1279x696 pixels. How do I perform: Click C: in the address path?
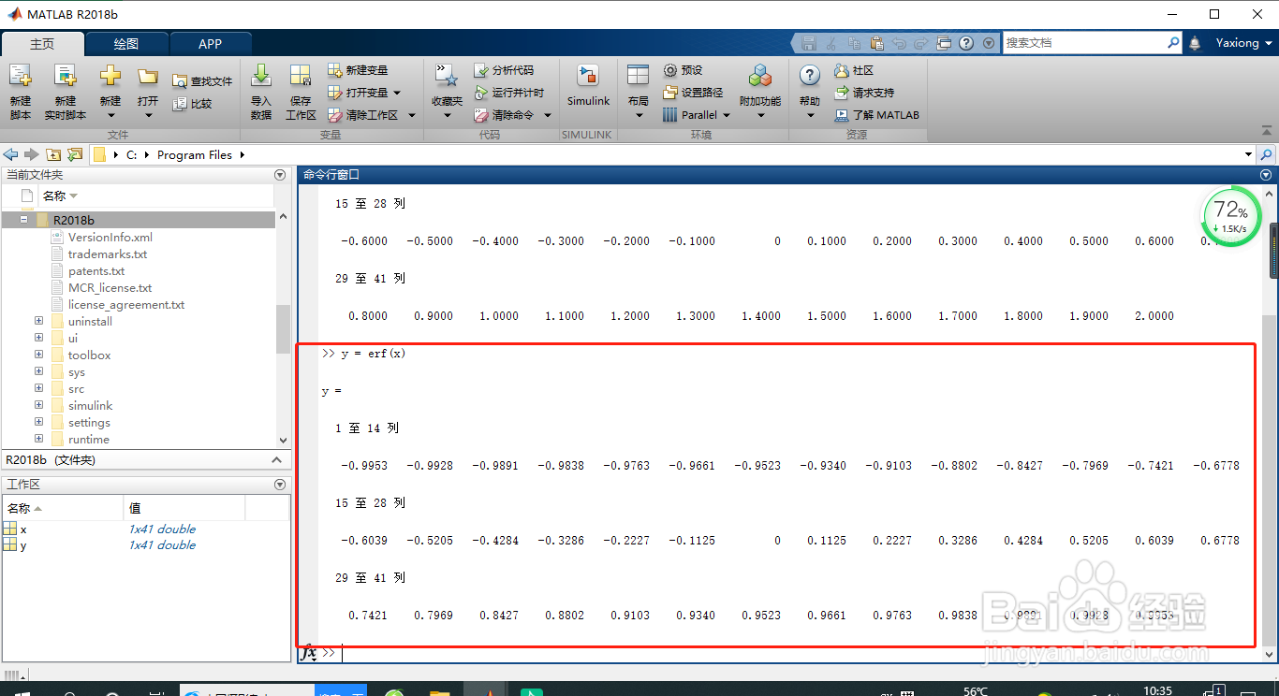(x=132, y=155)
